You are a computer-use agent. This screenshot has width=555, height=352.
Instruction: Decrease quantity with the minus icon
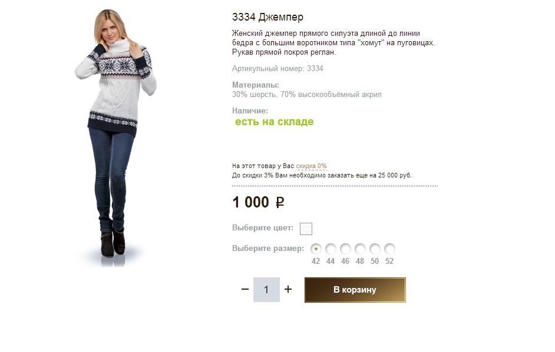245,290
